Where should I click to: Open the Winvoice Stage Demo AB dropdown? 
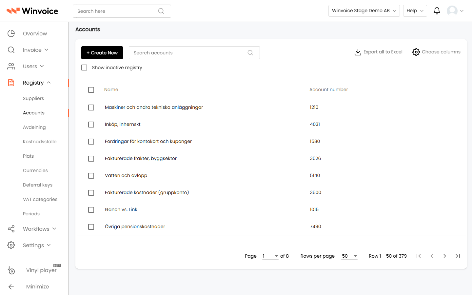click(364, 11)
